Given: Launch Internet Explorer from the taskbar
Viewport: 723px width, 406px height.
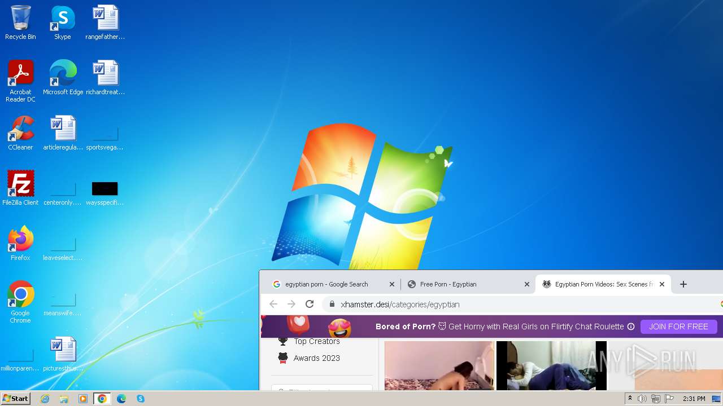Looking at the screenshot, I should (45, 399).
